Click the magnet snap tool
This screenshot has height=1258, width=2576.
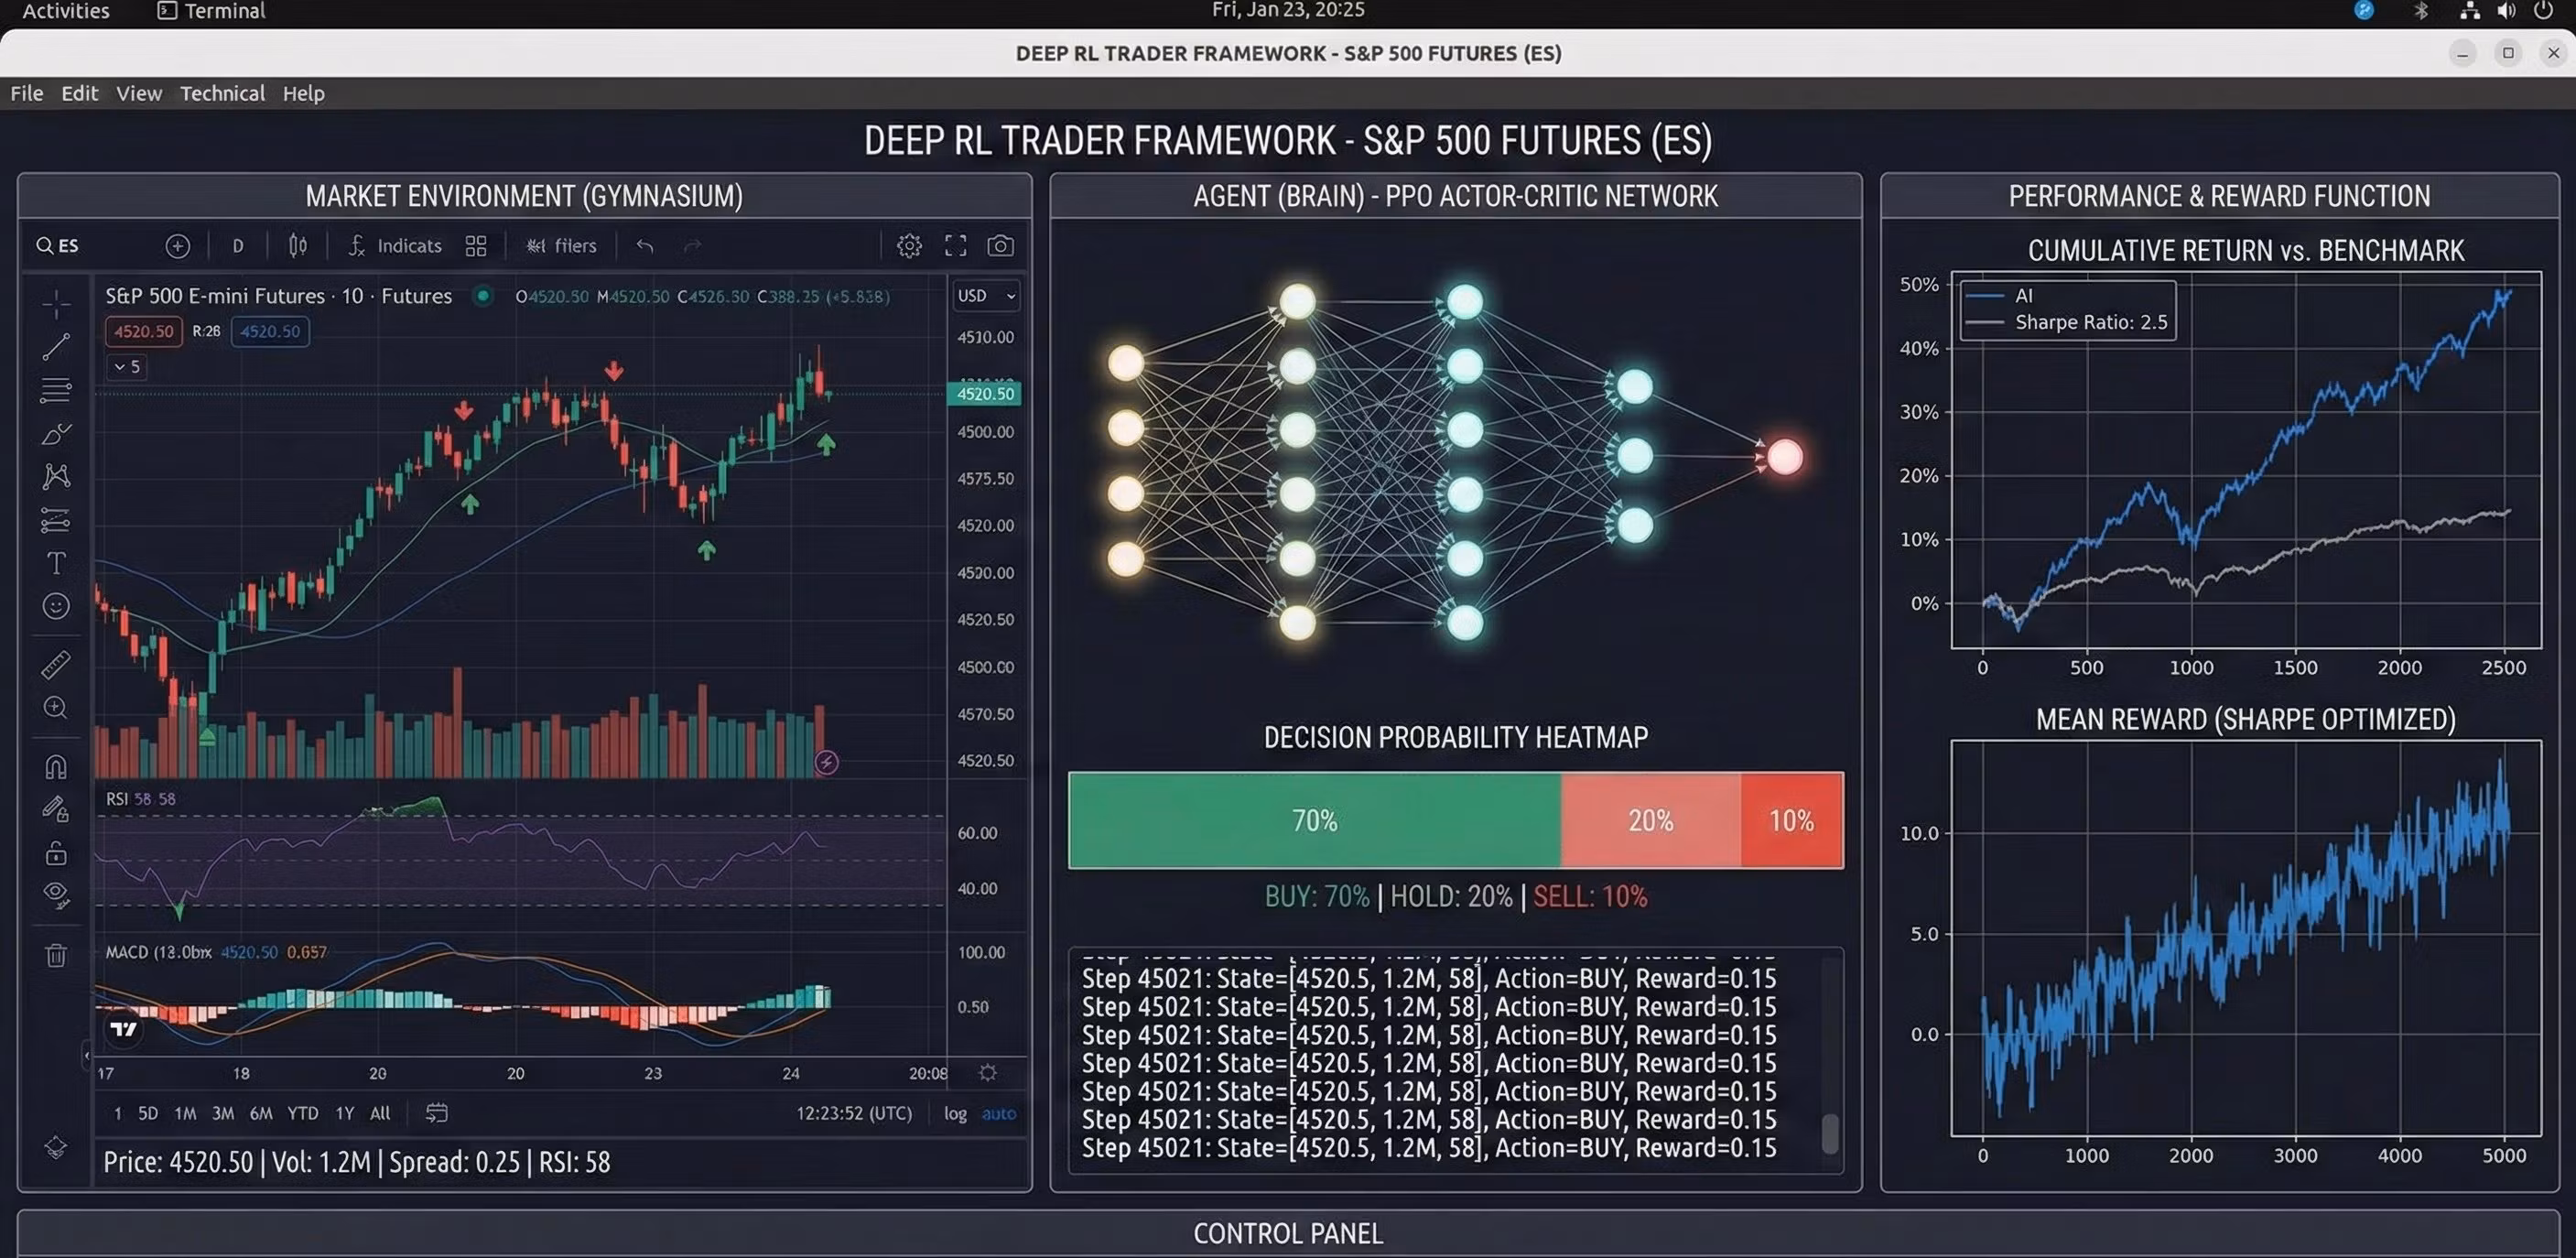56,767
